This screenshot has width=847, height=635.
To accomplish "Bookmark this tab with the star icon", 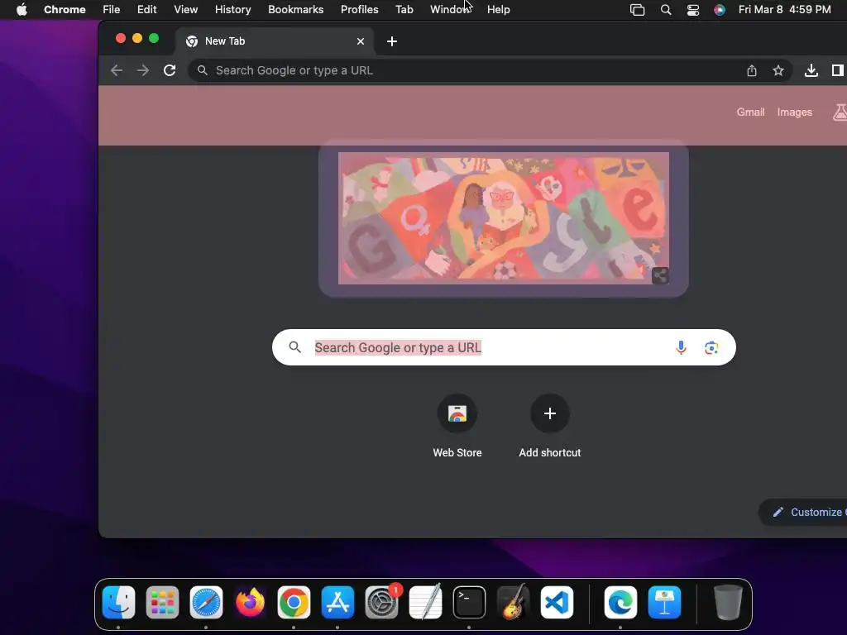I will tap(778, 70).
